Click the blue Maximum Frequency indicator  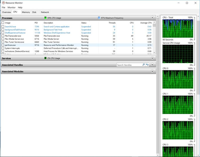99,18
